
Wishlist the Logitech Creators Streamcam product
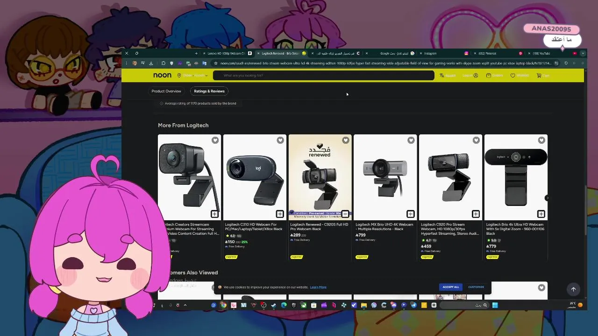[215, 140]
